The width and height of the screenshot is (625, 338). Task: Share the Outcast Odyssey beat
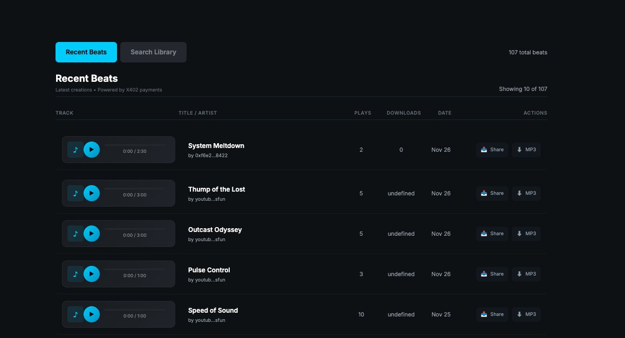[x=492, y=234]
